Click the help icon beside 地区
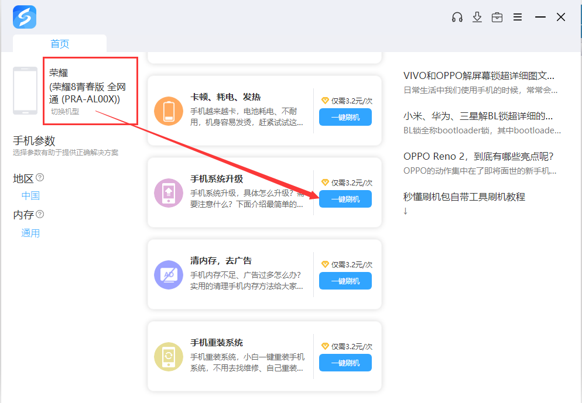Viewport: 582px width, 403px height. (40, 178)
